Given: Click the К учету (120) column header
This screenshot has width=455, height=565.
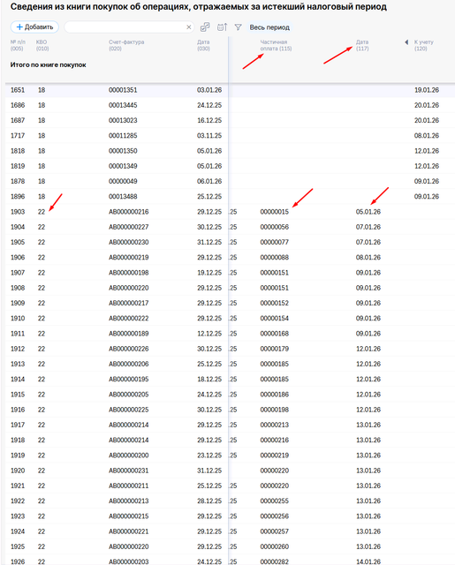Looking at the screenshot, I should (423, 45).
